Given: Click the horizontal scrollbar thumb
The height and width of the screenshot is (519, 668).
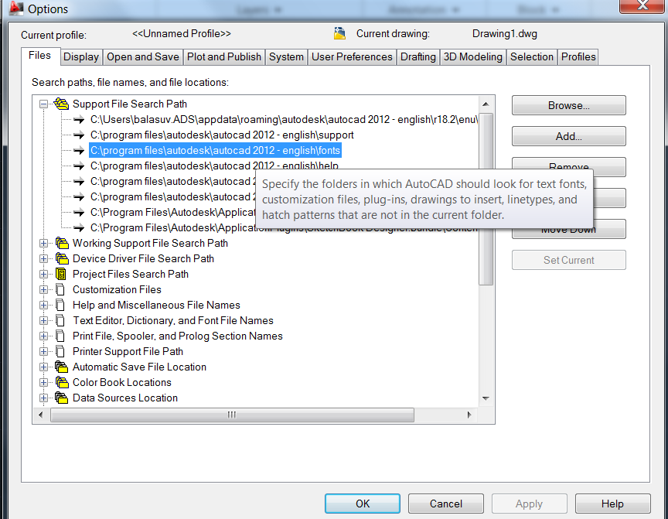Looking at the screenshot, I should [x=232, y=415].
